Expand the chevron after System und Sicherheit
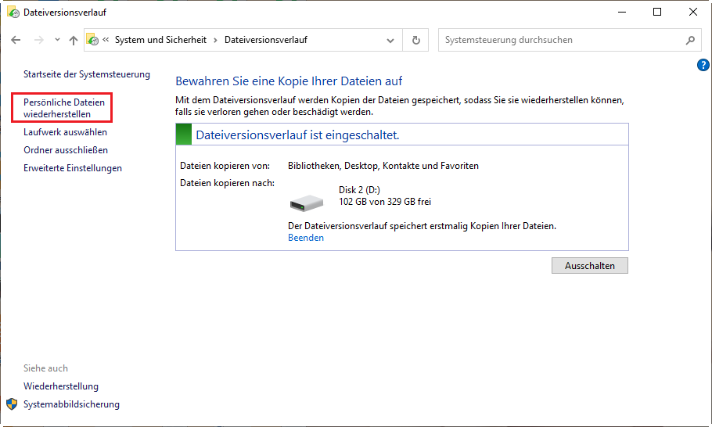 (x=214, y=40)
